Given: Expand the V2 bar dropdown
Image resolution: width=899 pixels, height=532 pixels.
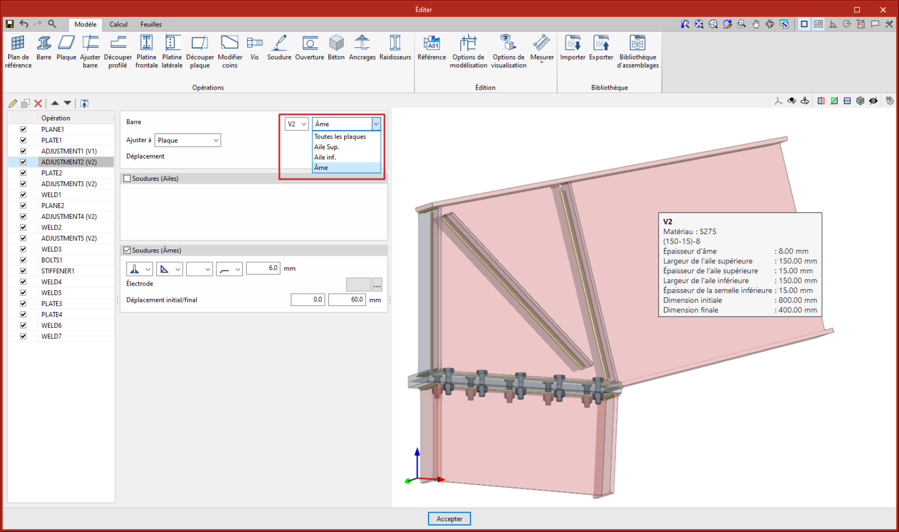Looking at the screenshot, I should [297, 124].
